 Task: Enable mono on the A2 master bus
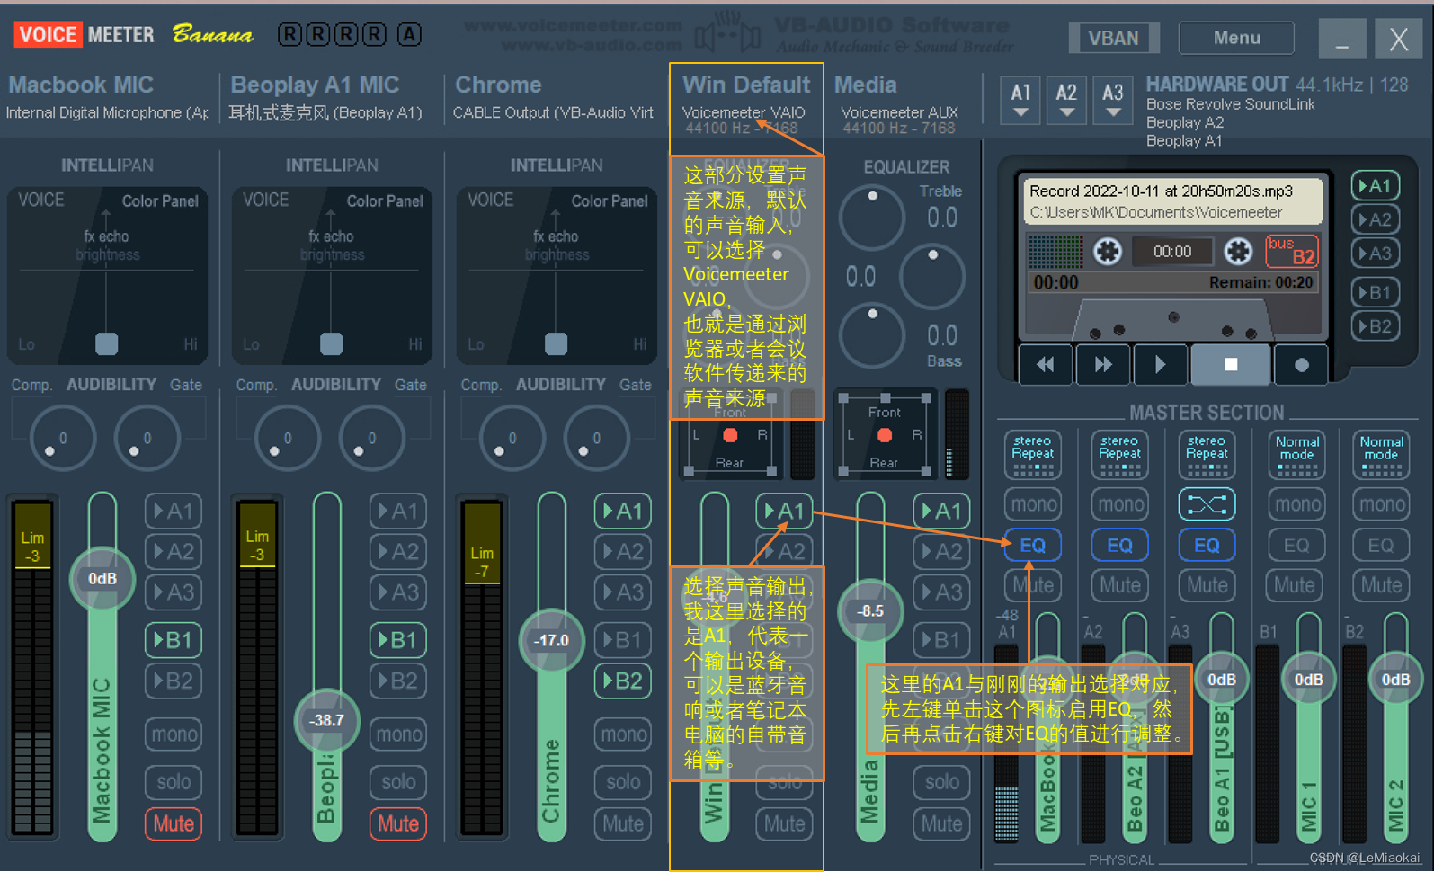1120,504
